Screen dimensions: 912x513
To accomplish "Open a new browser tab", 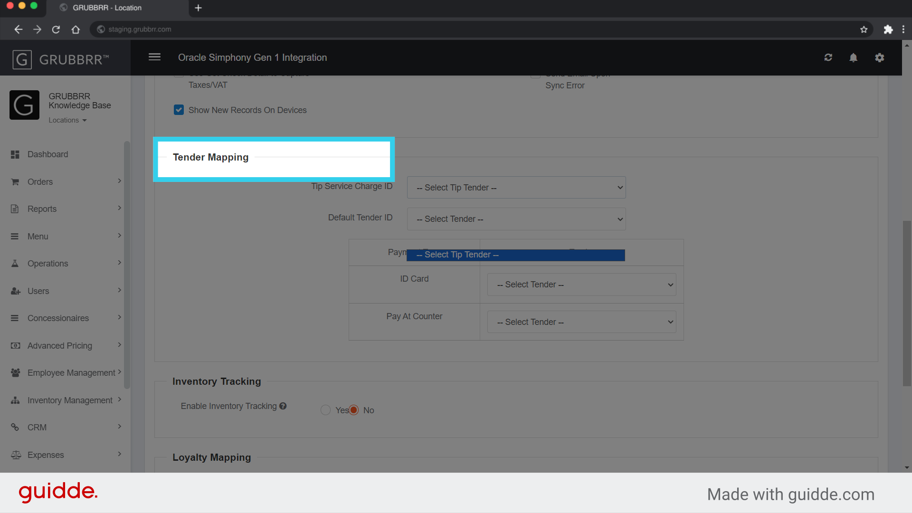I will [x=199, y=8].
